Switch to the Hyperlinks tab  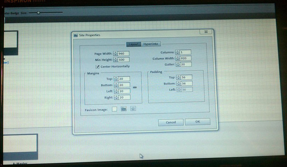[x=151, y=44]
